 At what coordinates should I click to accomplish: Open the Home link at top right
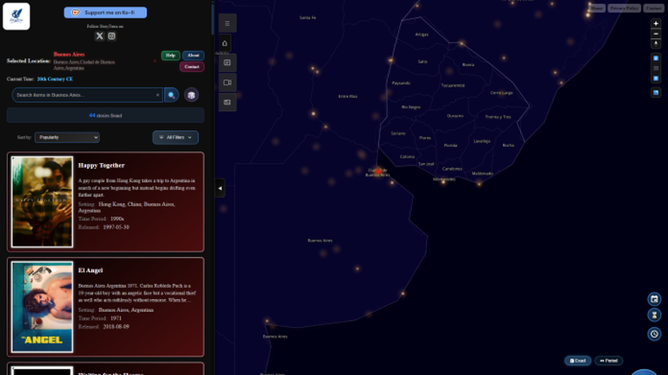(x=597, y=8)
